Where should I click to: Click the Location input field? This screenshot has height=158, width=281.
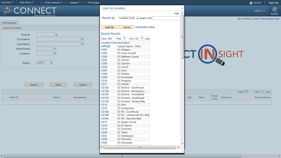pyautogui.click(x=45, y=54)
